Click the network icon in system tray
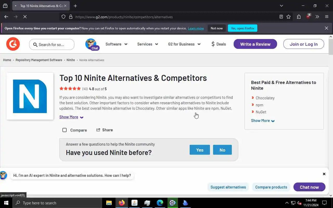The image size is (333, 208). (293, 203)
